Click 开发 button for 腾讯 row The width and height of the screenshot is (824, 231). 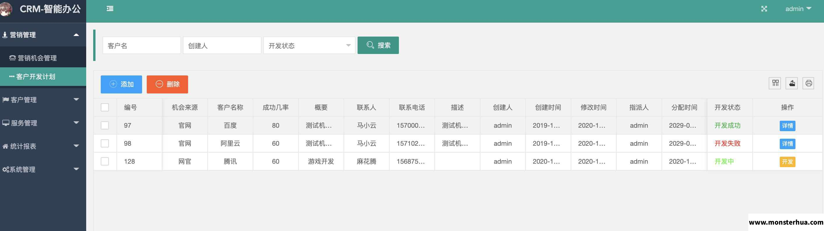click(x=787, y=162)
